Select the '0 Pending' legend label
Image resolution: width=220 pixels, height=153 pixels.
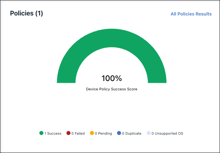[103, 134]
